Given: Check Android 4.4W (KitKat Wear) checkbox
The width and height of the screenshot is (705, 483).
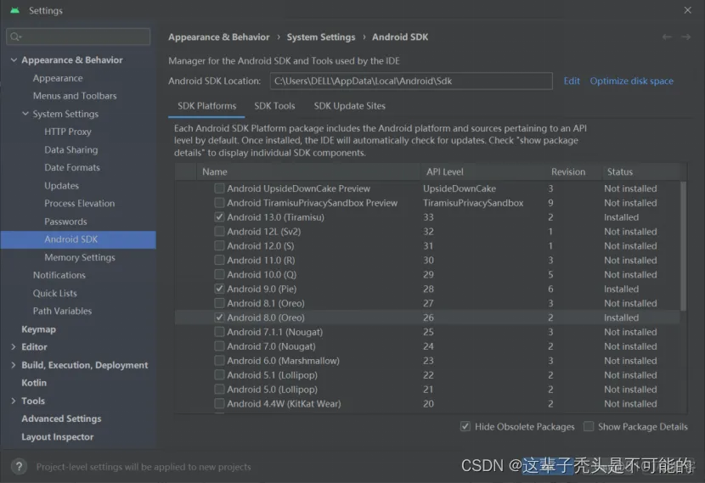Looking at the screenshot, I should (219, 404).
